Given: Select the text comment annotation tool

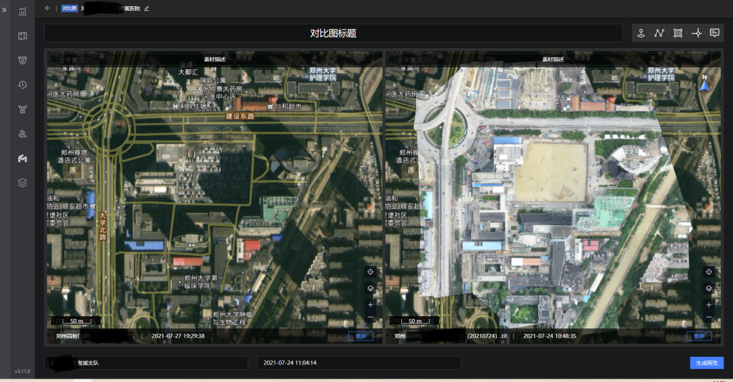Looking at the screenshot, I should pos(715,33).
